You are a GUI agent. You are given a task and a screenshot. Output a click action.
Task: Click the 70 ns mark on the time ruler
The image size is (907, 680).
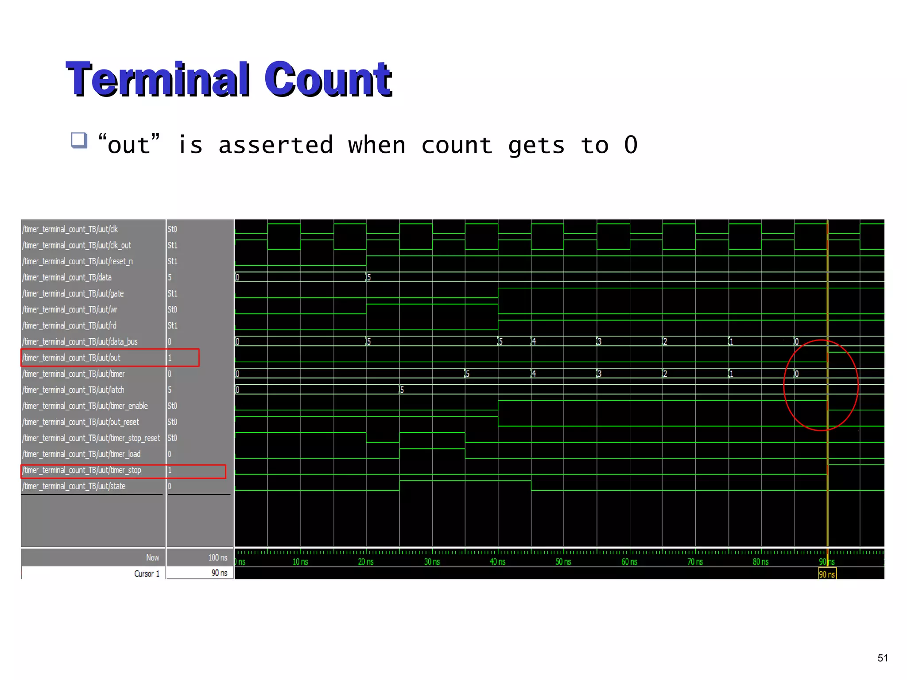[695, 562]
